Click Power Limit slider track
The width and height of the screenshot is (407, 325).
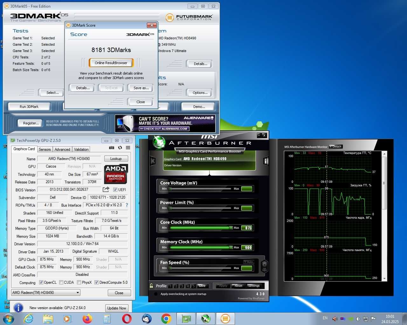coord(201,208)
